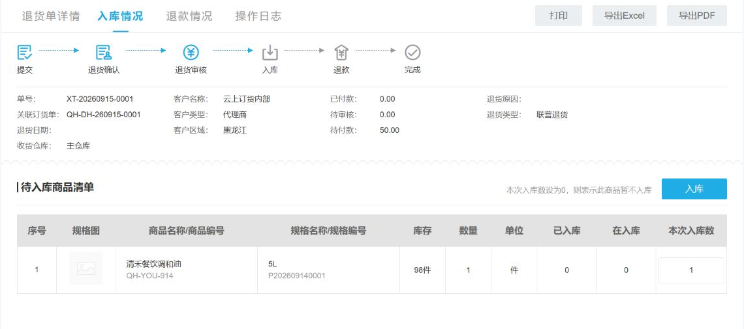
Task: Click spec code P202609140001
Action: 297,275
